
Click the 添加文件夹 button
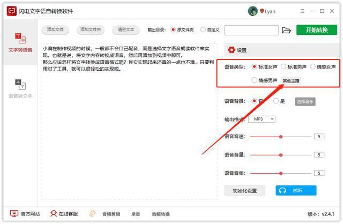click(x=91, y=29)
